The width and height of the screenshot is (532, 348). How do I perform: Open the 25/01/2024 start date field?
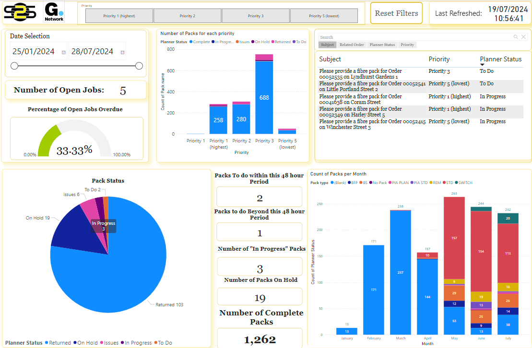pos(34,52)
